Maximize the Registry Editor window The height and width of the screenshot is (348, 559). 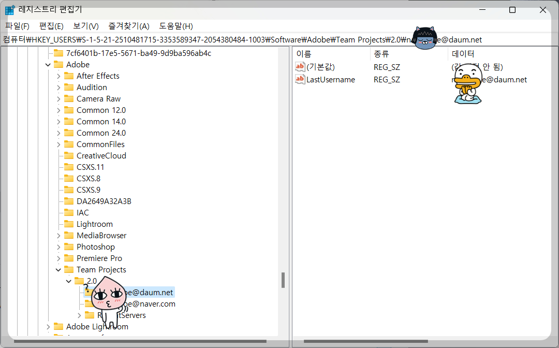pyautogui.click(x=512, y=10)
